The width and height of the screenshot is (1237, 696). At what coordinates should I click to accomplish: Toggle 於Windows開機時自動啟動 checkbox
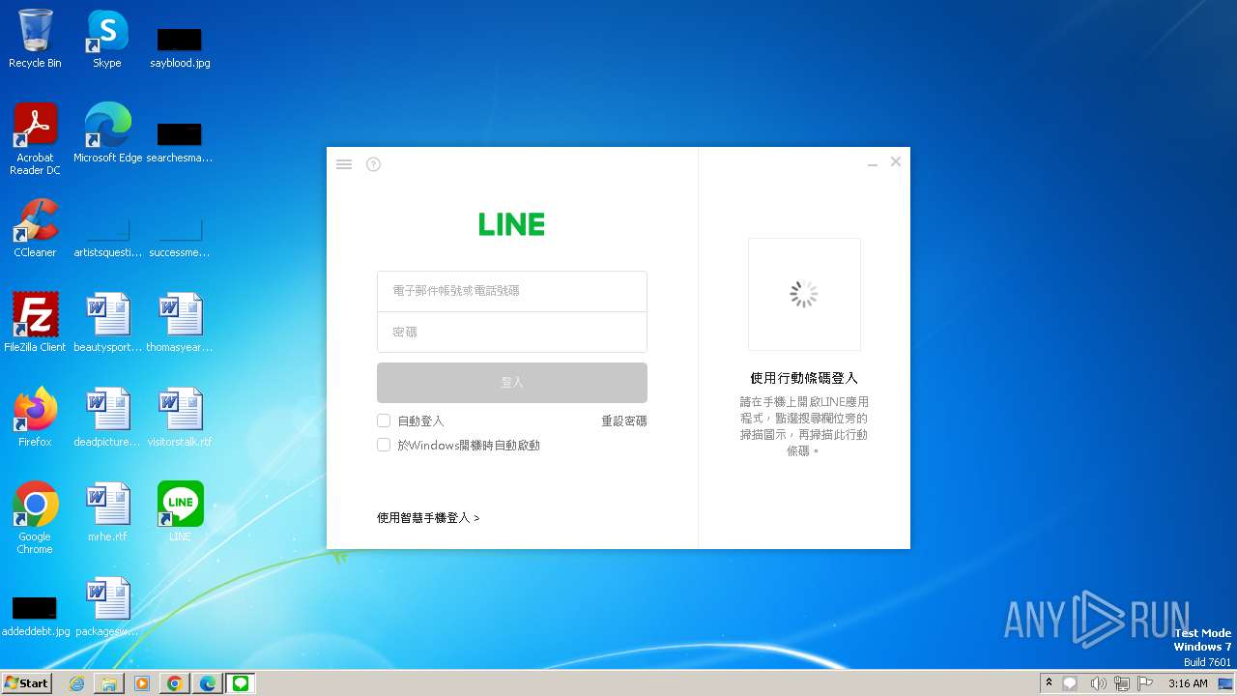384,445
